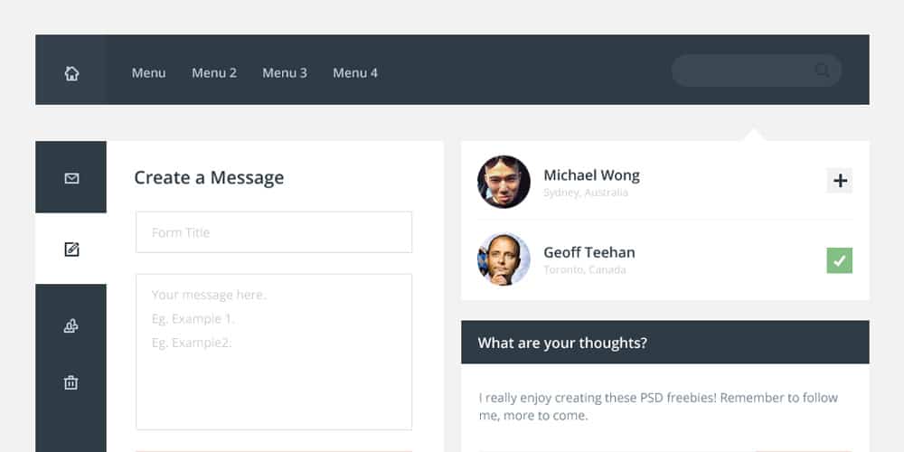The width and height of the screenshot is (904, 452).
Task: Open Menu 2 in navigation bar
Action: tap(214, 73)
